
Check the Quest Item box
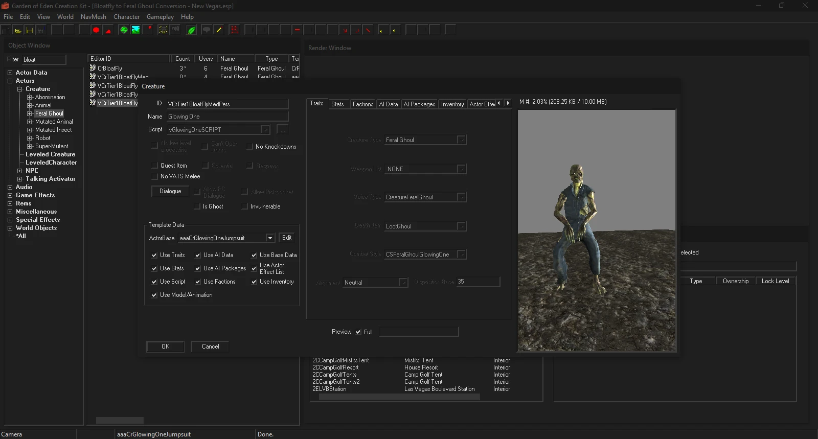point(154,166)
